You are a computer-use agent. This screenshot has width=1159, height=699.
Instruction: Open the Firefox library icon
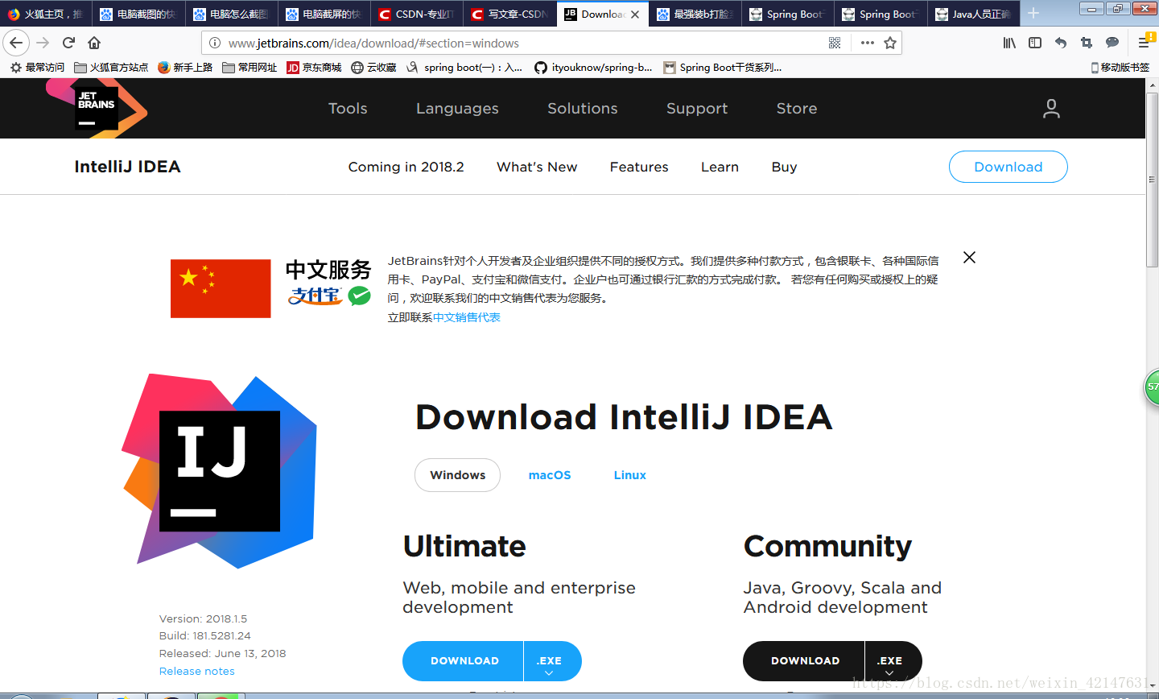click(x=1009, y=43)
